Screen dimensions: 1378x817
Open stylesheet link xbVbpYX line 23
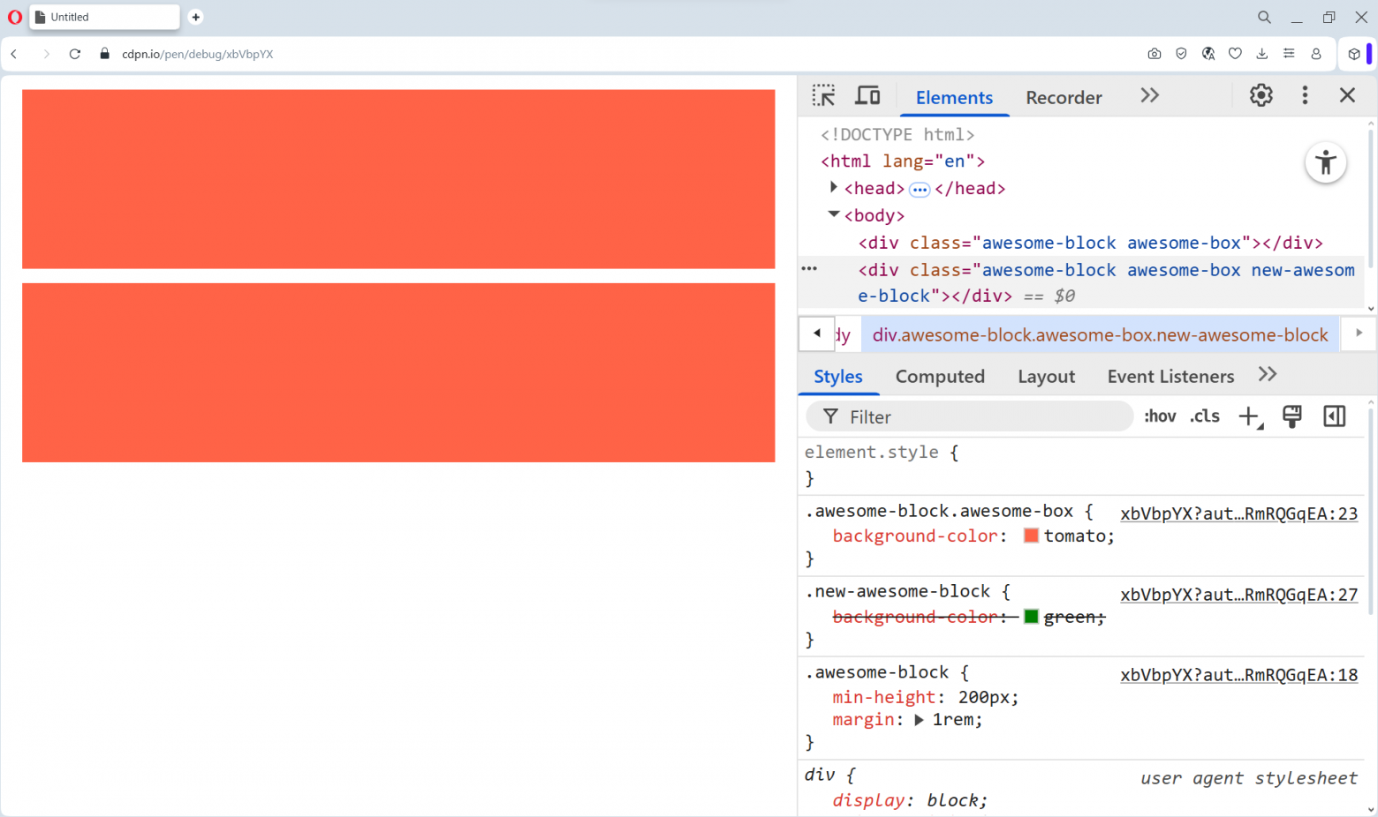(x=1238, y=513)
